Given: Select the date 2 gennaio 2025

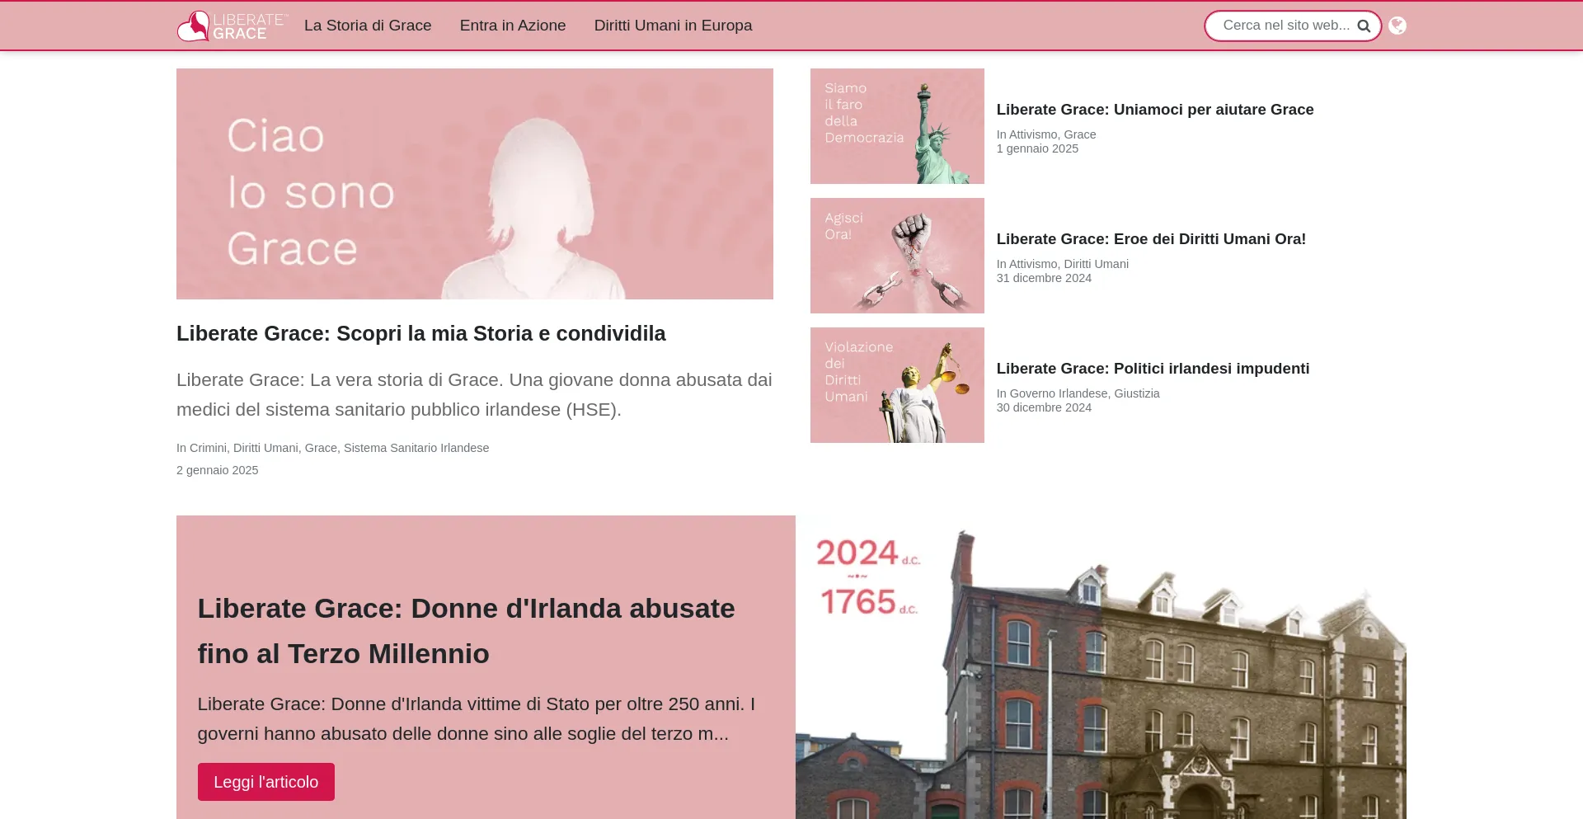Looking at the screenshot, I should point(218,470).
